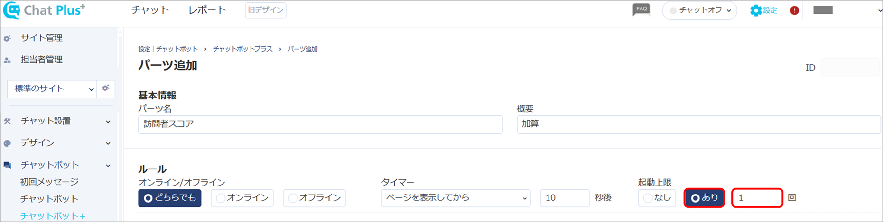Select the オフライン radio button
The width and height of the screenshot is (883, 222).
pos(315,198)
